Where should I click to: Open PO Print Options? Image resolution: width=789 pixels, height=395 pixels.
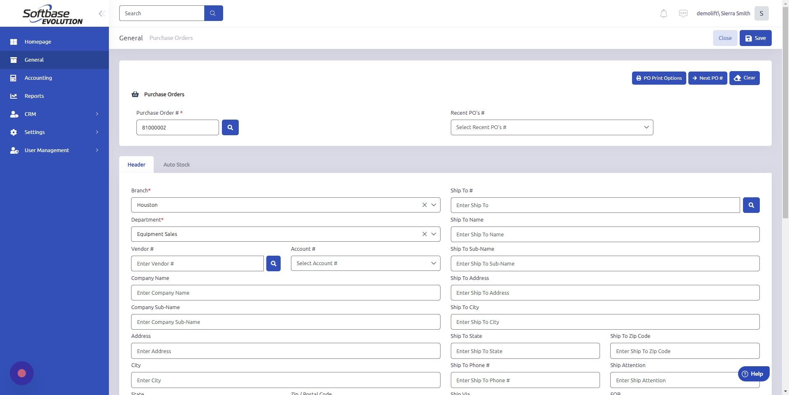tap(658, 78)
